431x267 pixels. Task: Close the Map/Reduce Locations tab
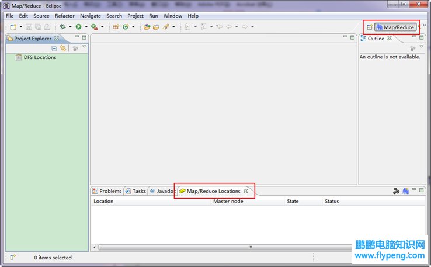(245, 191)
